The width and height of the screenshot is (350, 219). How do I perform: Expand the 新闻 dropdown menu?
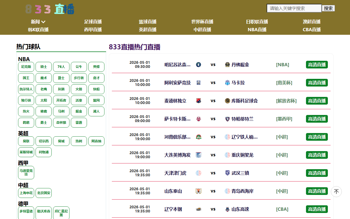(x=38, y=22)
